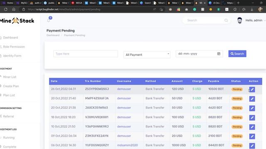Screen dimensions: 266x149
Task: Click the 1000 USD amount cell
Action: click(x=179, y=145)
